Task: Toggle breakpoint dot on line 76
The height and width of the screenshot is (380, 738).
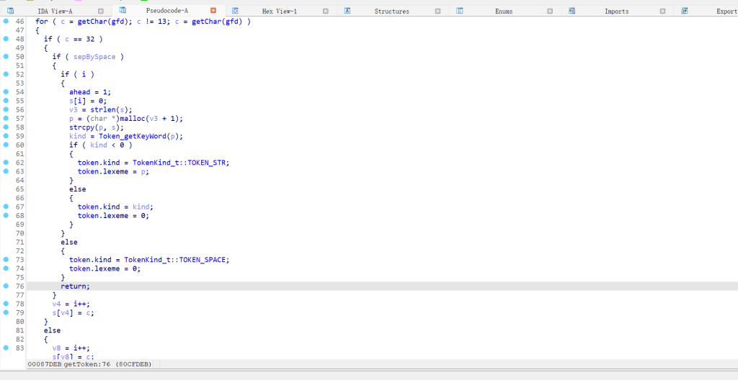Action: [6, 286]
